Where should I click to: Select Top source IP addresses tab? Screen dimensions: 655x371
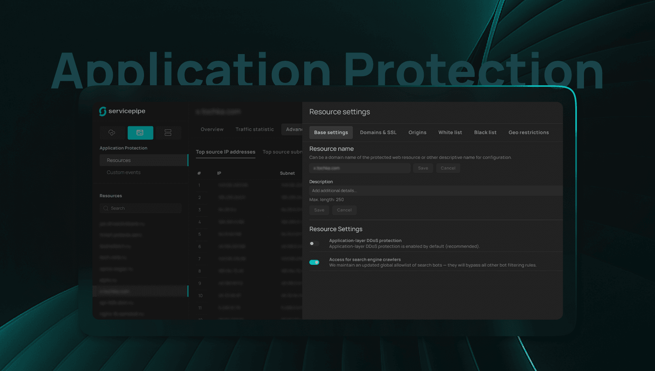pos(226,152)
